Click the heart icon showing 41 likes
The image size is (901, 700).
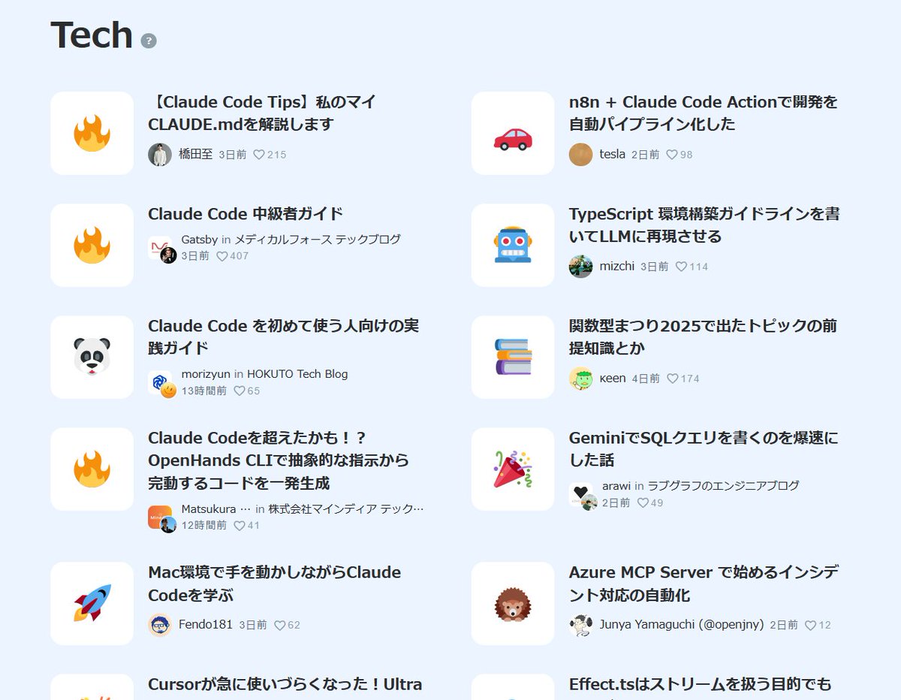click(240, 525)
